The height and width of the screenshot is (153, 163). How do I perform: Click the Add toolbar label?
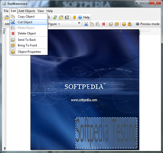(7, 24)
